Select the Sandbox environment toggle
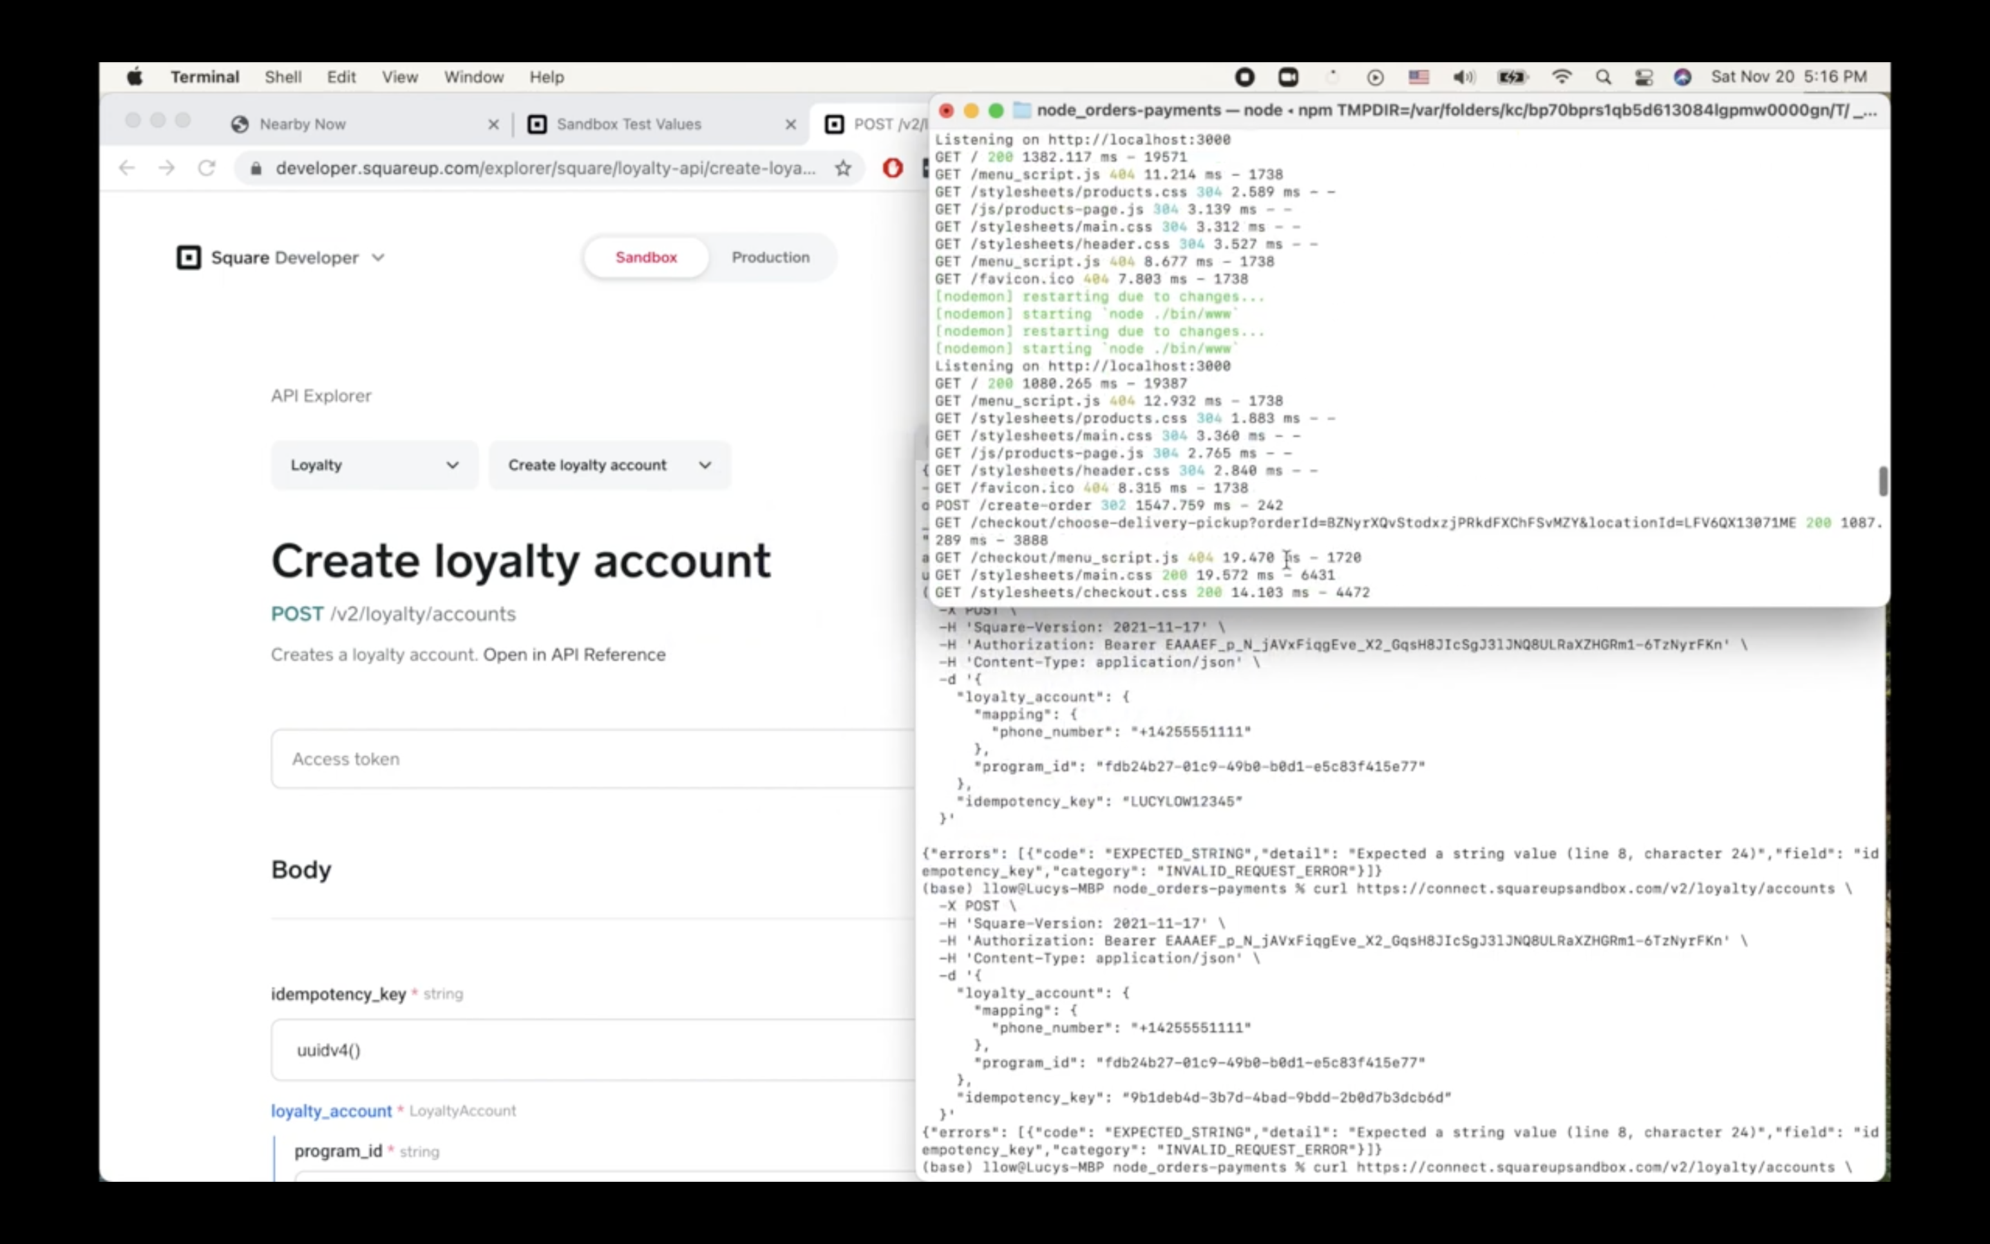 click(646, 258)
